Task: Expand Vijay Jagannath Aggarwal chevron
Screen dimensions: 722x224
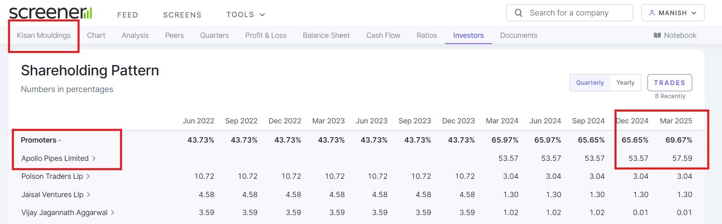Action: tap(112, 213)
